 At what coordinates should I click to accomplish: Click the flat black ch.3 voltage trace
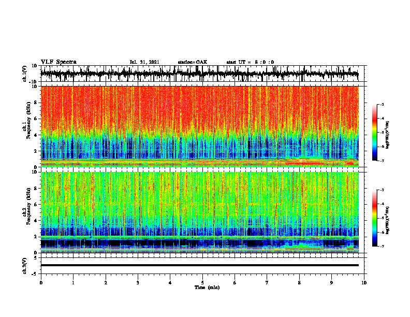coord(199,265)
